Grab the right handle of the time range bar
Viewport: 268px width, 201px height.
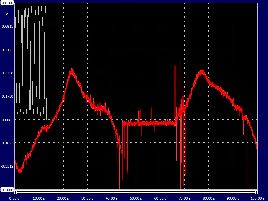[x=256, y=192]
